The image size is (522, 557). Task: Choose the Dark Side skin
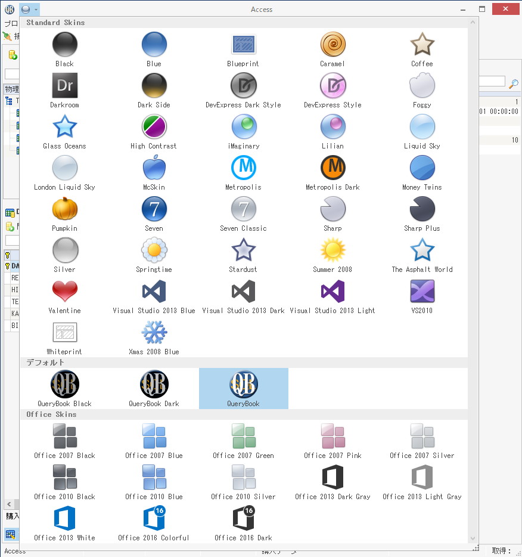[x=154, y=91]
